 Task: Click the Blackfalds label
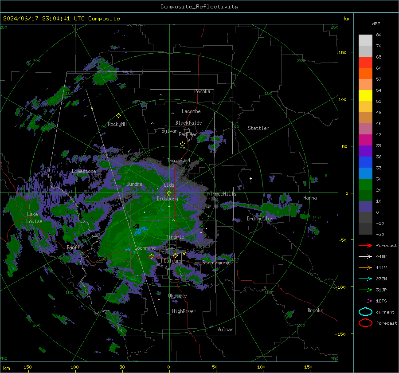point(188,123)
